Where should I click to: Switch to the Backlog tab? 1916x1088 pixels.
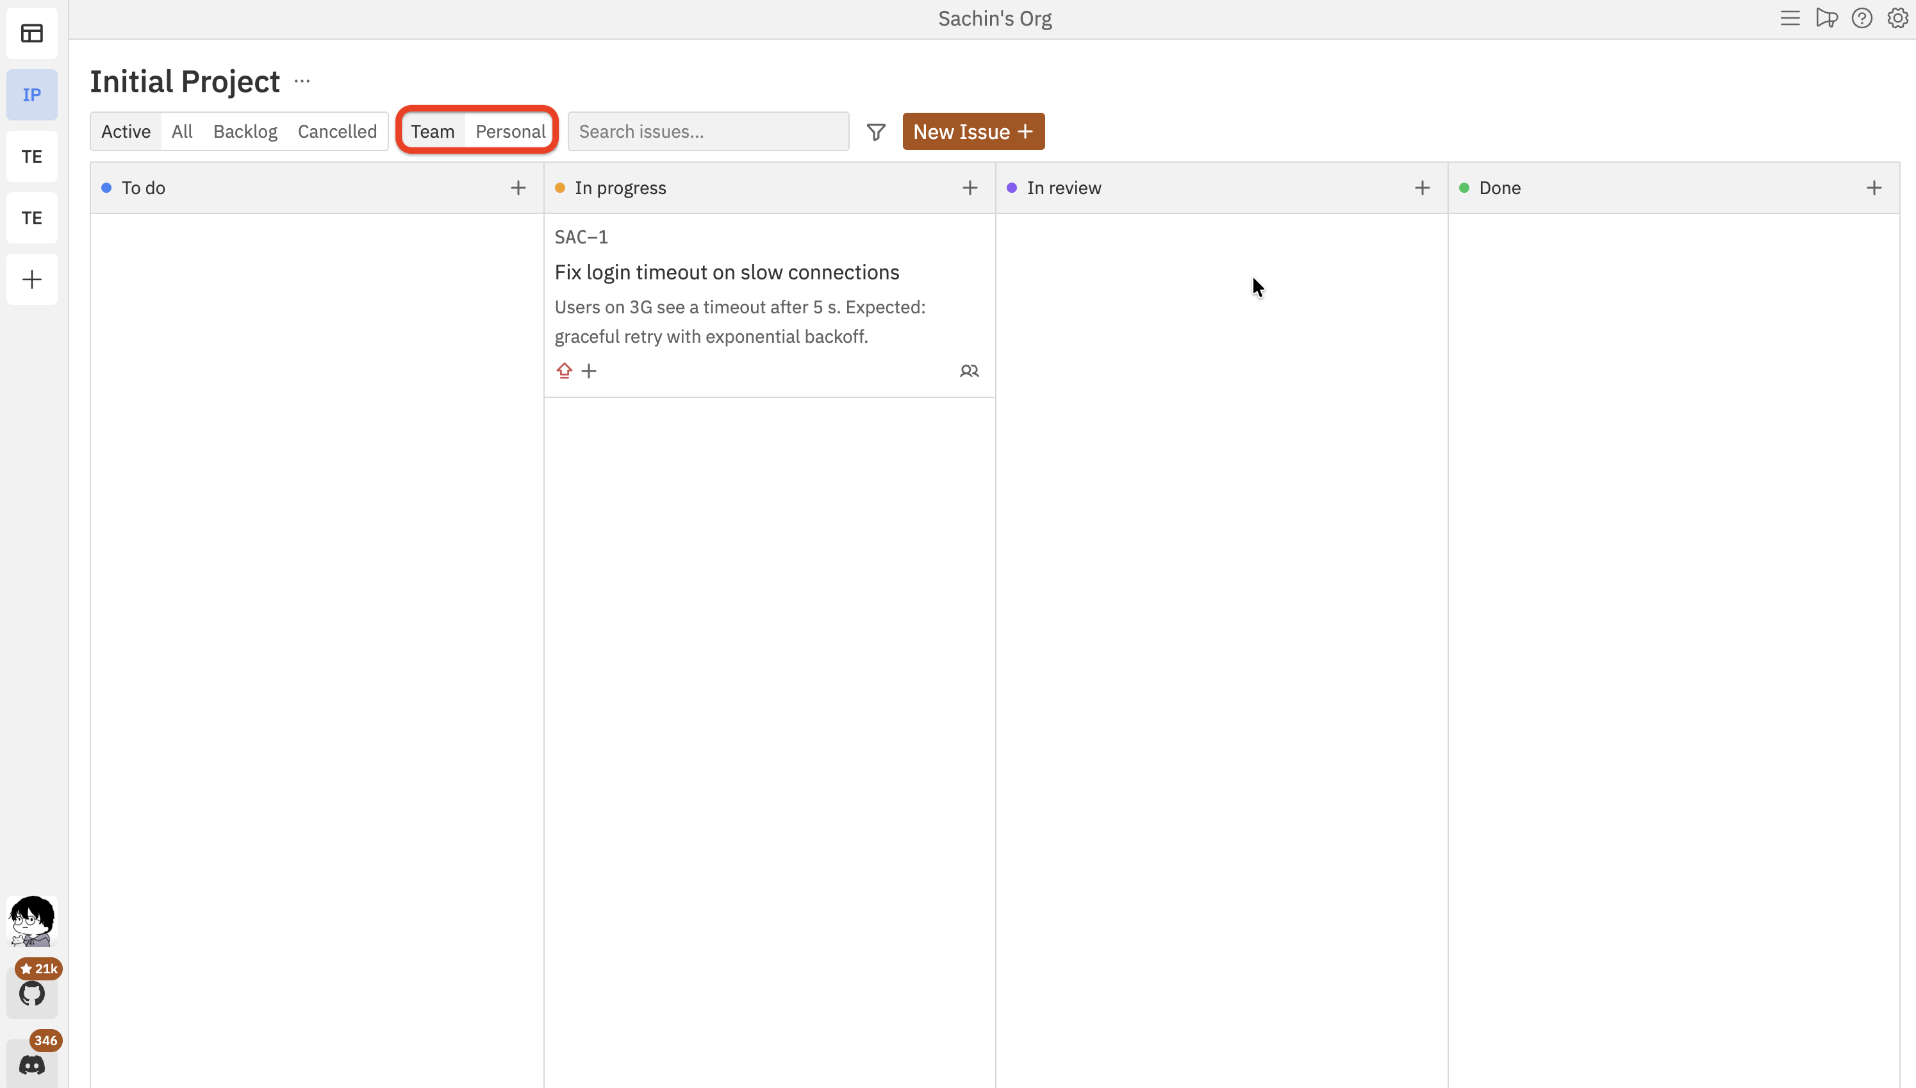(245, 131)
